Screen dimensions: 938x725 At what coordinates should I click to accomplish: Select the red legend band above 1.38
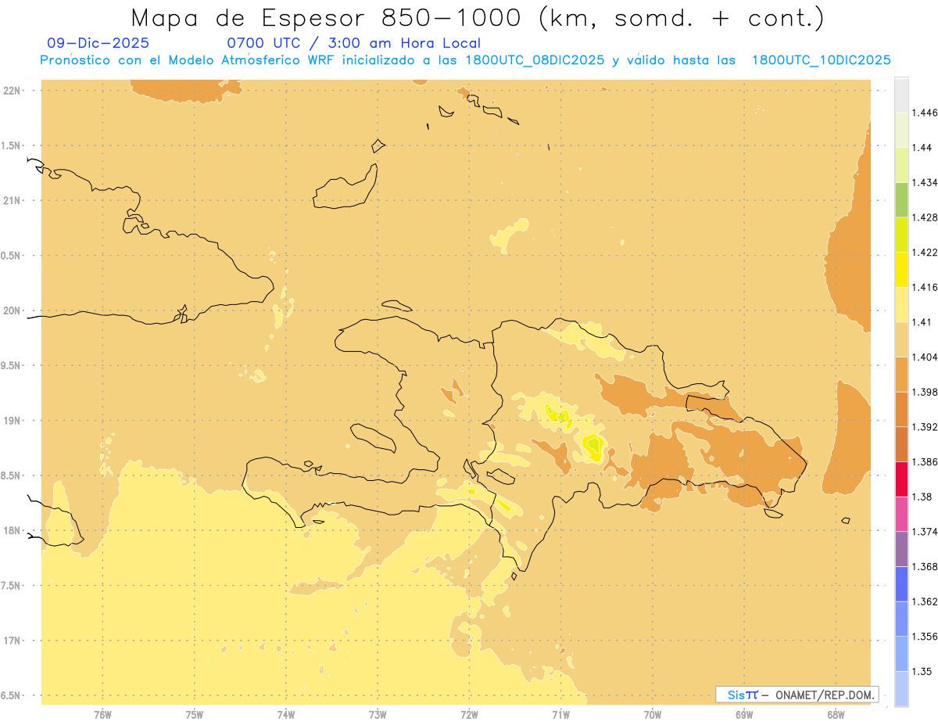tap(901, 479)
